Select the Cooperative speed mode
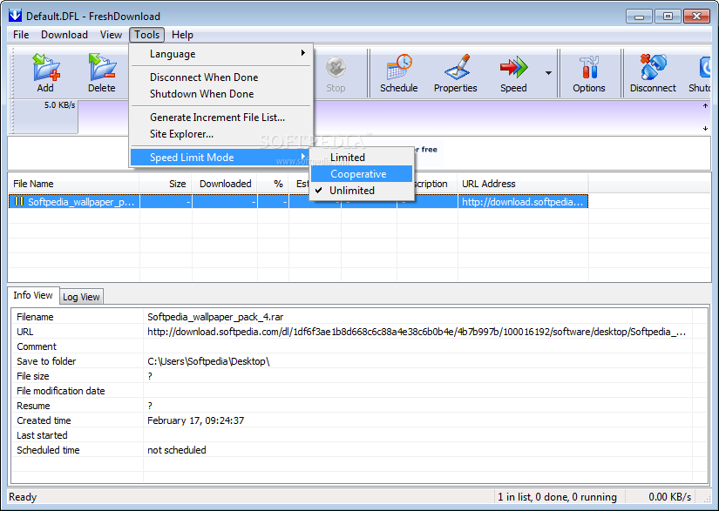This screenshot has width=719, height=511. point(363,174)
